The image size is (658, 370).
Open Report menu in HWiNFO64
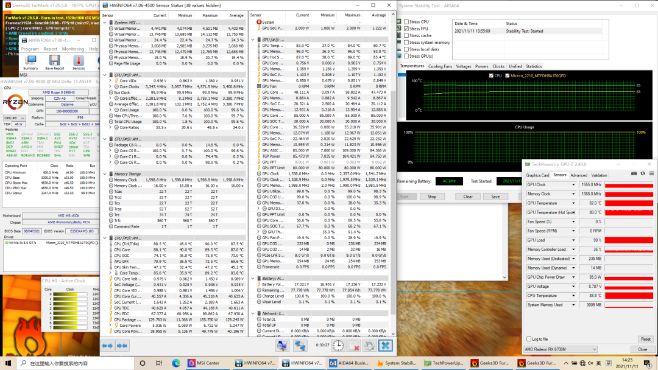(x=51, y=49)
